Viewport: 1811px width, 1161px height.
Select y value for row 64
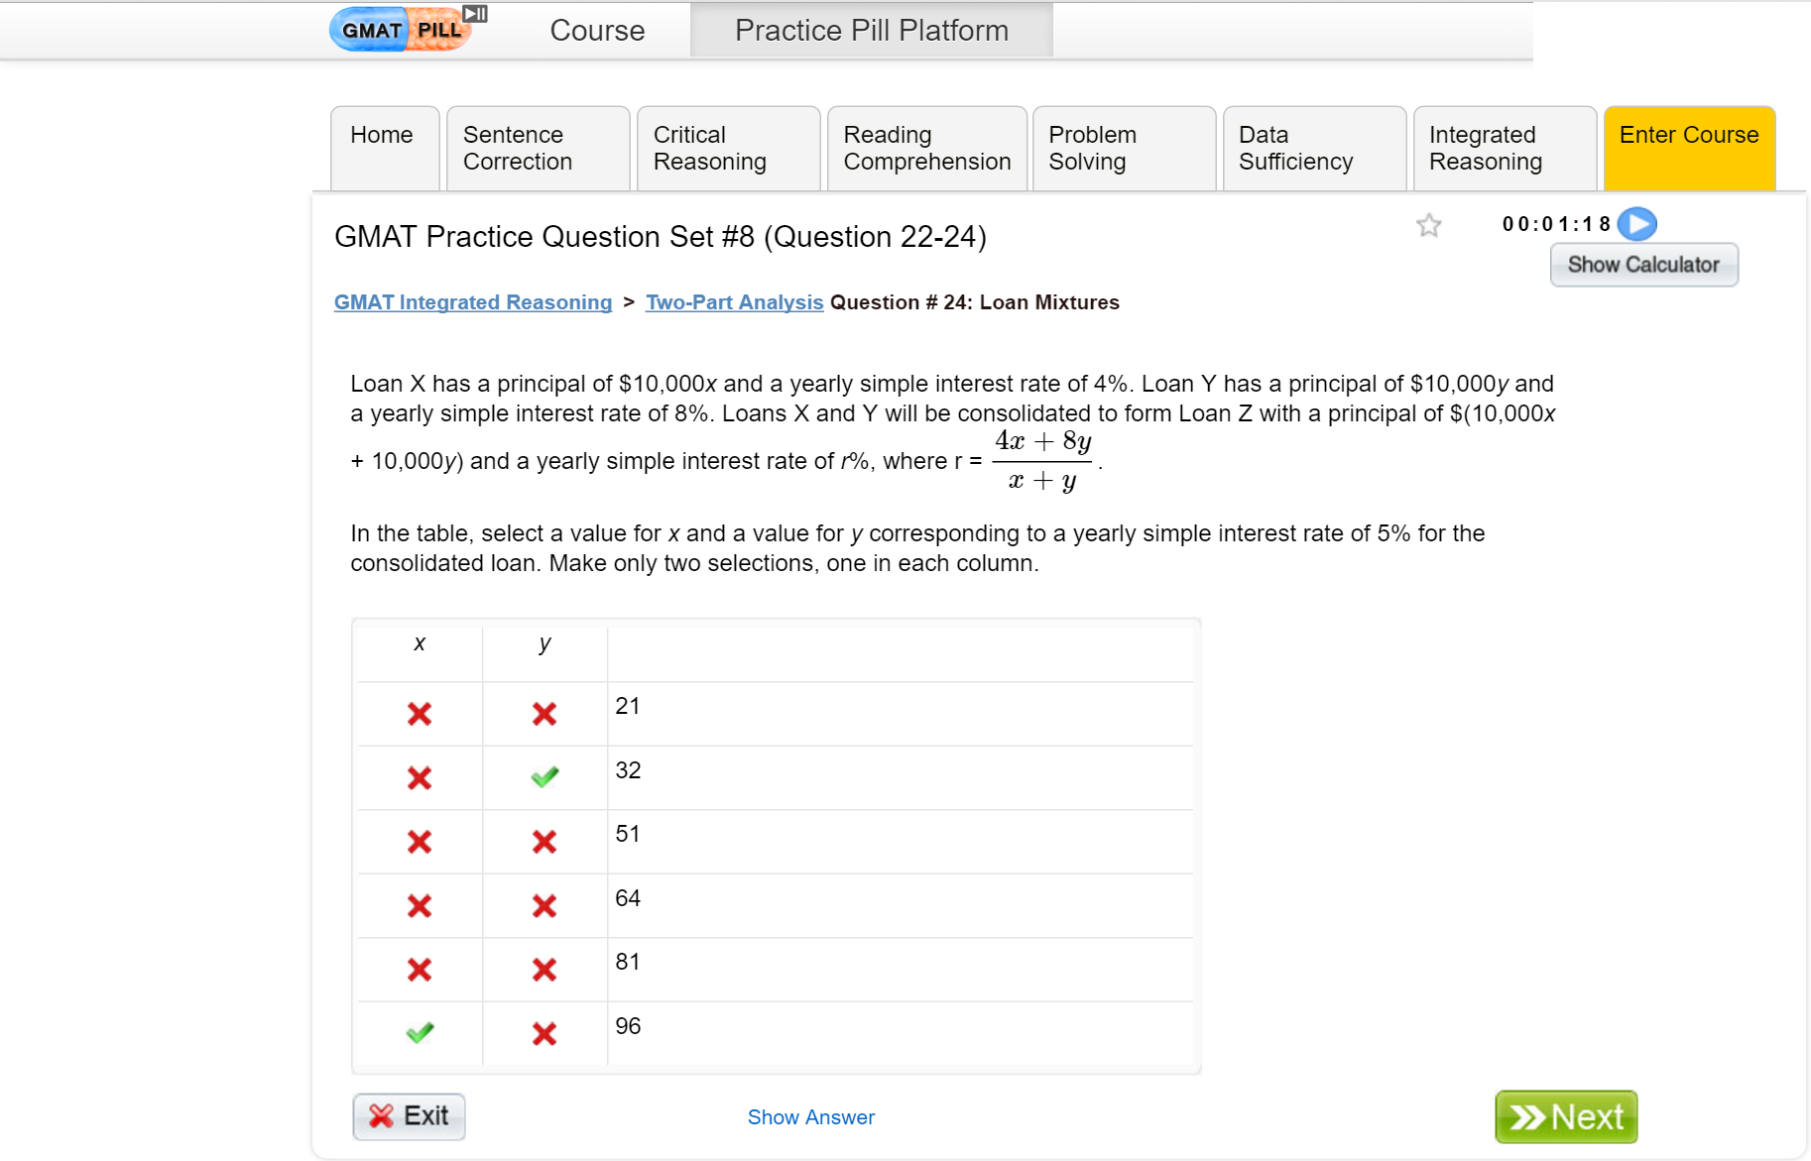click(544, 905)
